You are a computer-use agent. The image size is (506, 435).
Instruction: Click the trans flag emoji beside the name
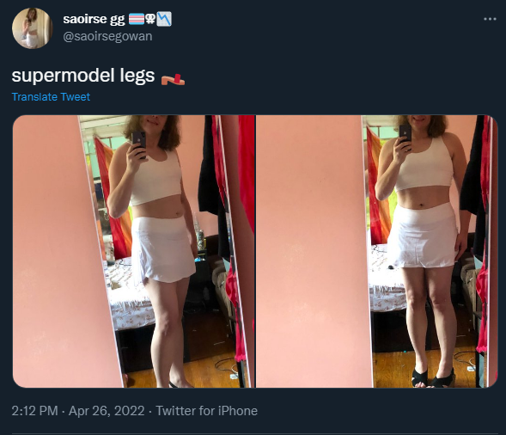[x=137, y=19]
